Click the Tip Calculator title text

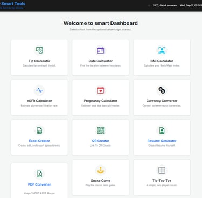pyautogui.click(x=39, y=61)
